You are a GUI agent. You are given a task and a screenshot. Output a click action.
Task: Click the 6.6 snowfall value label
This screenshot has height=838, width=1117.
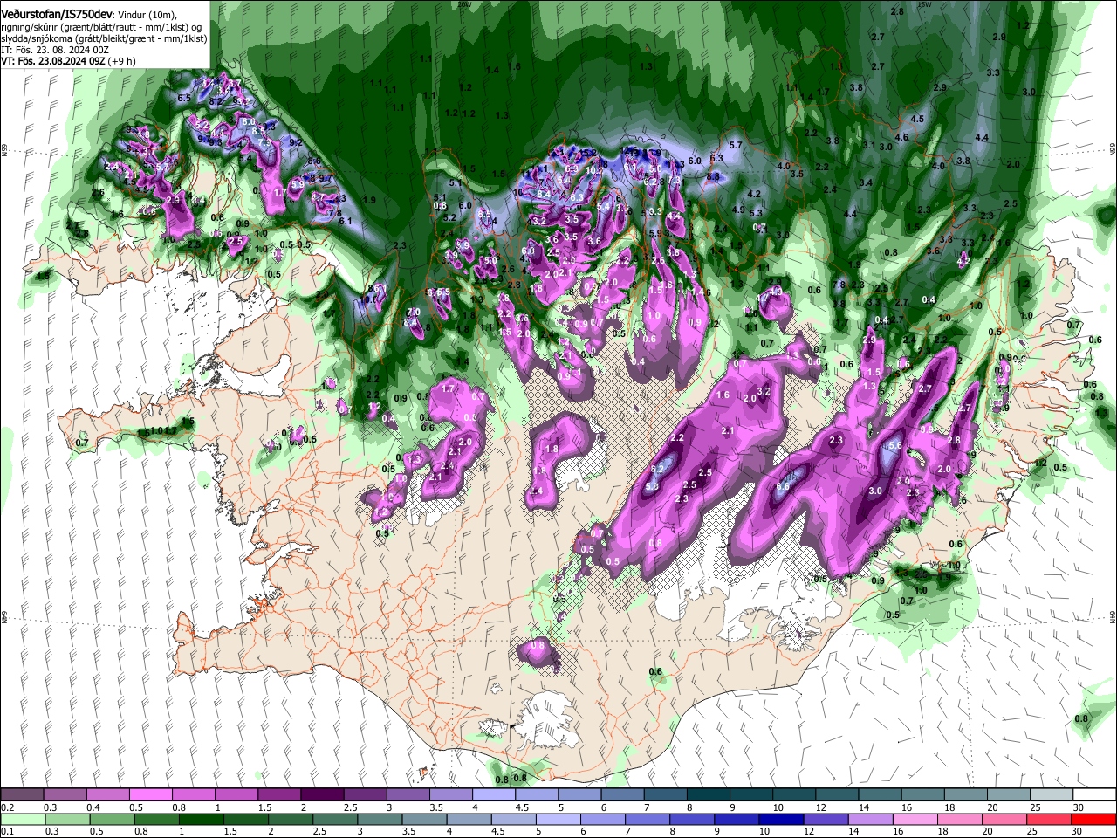(x=783, y=487)
